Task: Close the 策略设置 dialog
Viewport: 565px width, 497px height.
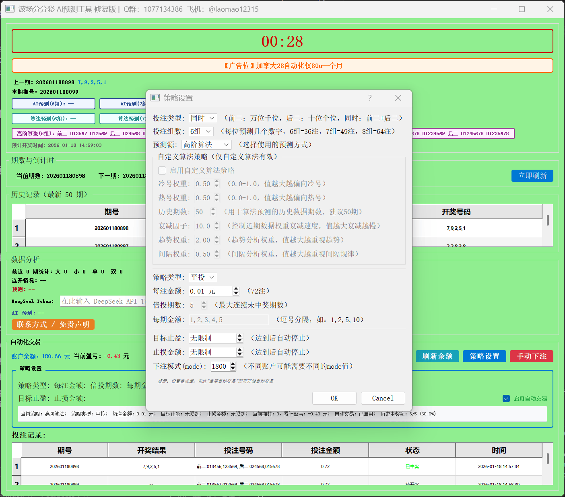Action: 398,98
